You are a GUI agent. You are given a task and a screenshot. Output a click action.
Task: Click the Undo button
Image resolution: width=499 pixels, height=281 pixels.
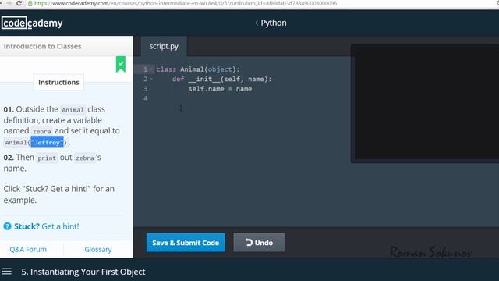click(259, 243)
